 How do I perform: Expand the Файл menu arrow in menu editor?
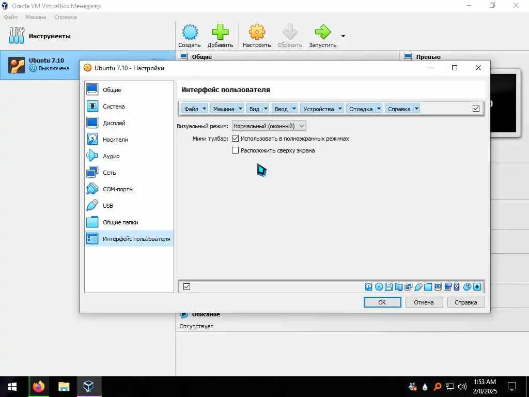click(204, 109)
